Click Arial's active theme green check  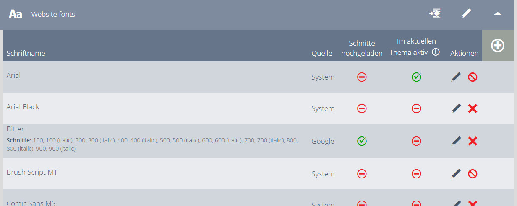point(416,77)
